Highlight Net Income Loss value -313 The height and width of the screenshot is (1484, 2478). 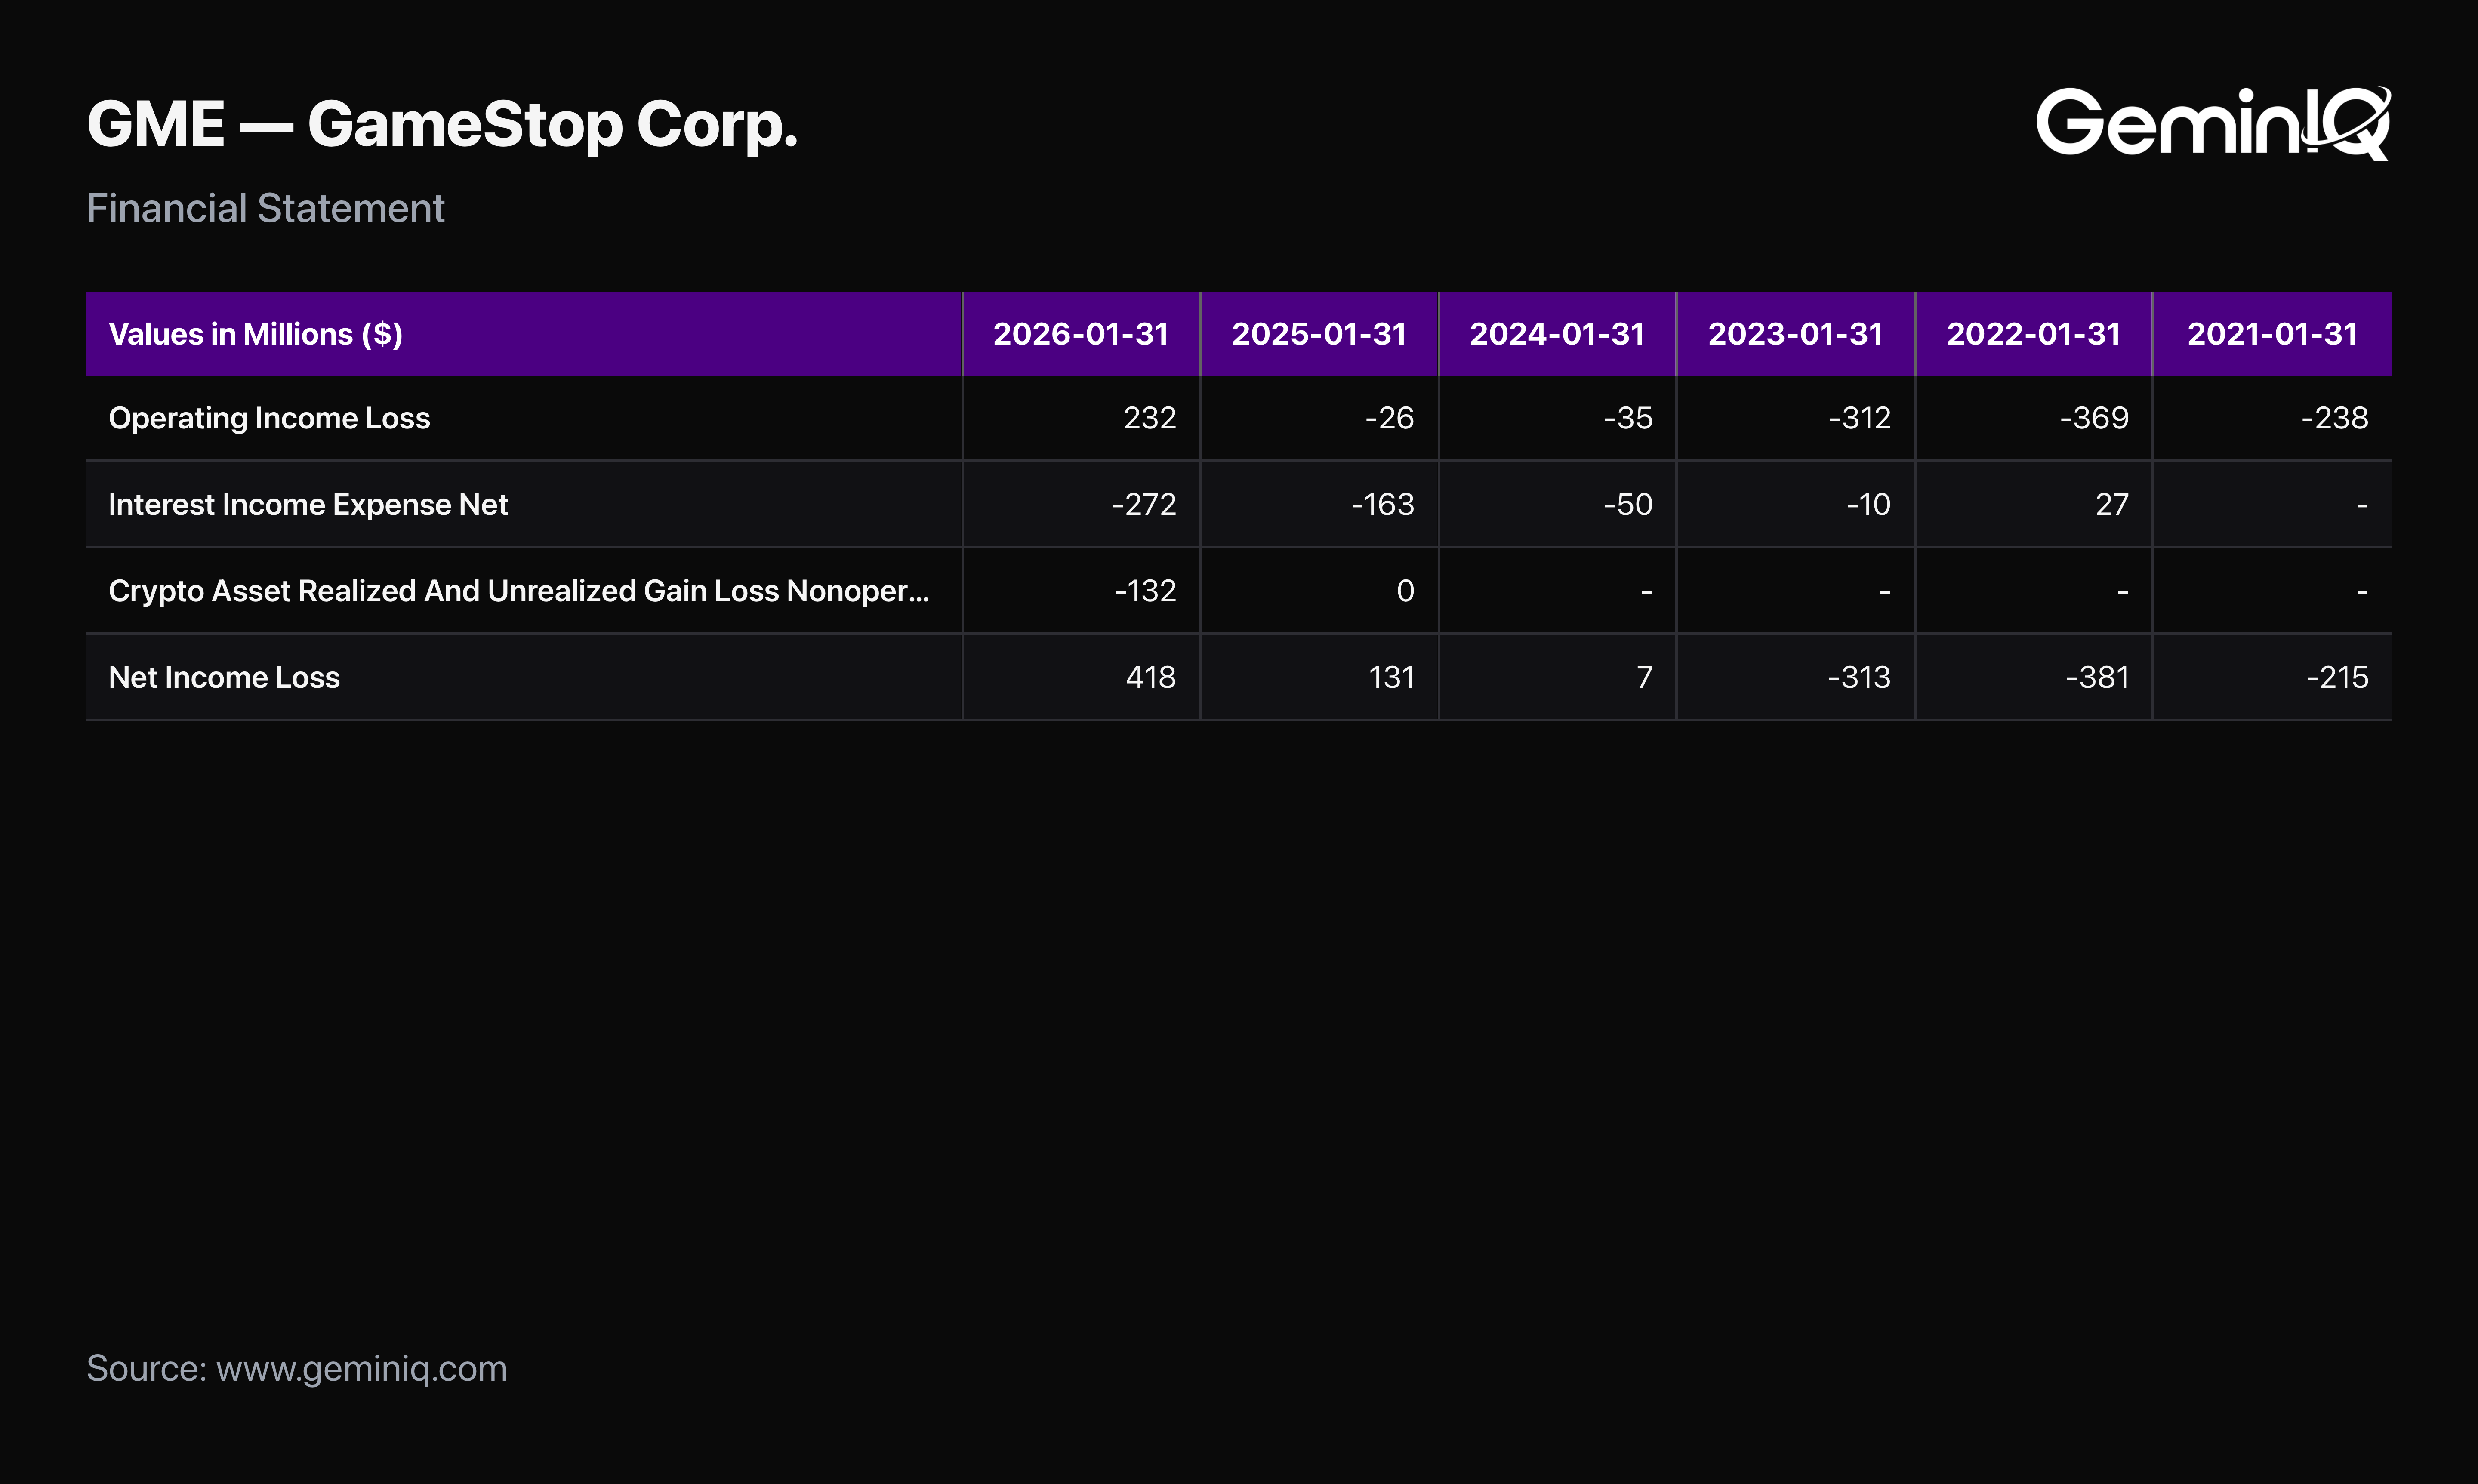pyautogui.click(x=1859, y=677)
